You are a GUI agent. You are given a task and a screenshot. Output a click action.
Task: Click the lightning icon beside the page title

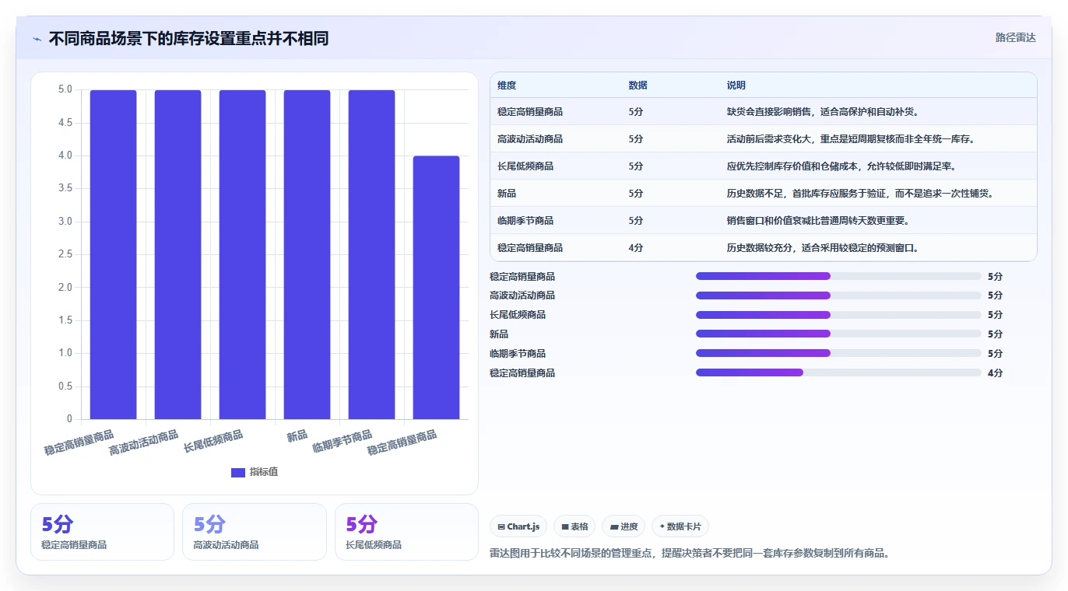tap(37, 38)
